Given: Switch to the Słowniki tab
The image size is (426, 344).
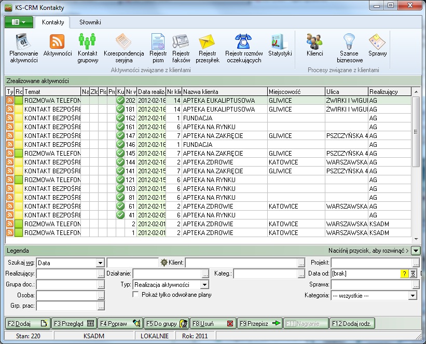Looking at the screenshot, I should (x=90, y=22).
